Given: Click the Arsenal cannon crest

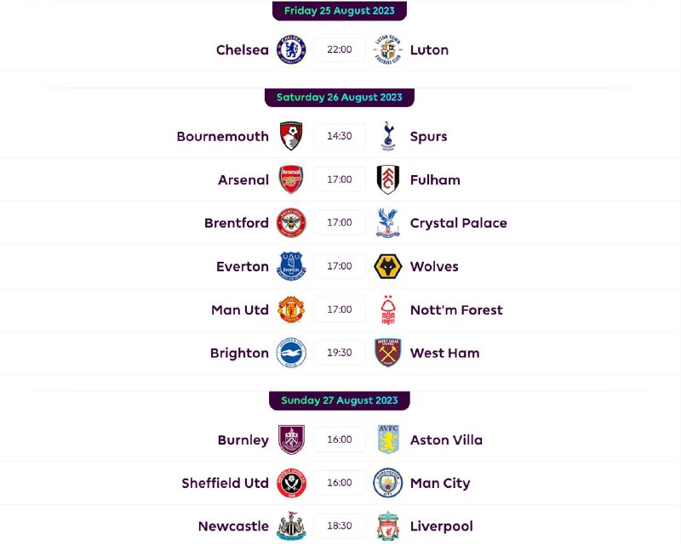Looking at the screenshot, I should 291,180.
